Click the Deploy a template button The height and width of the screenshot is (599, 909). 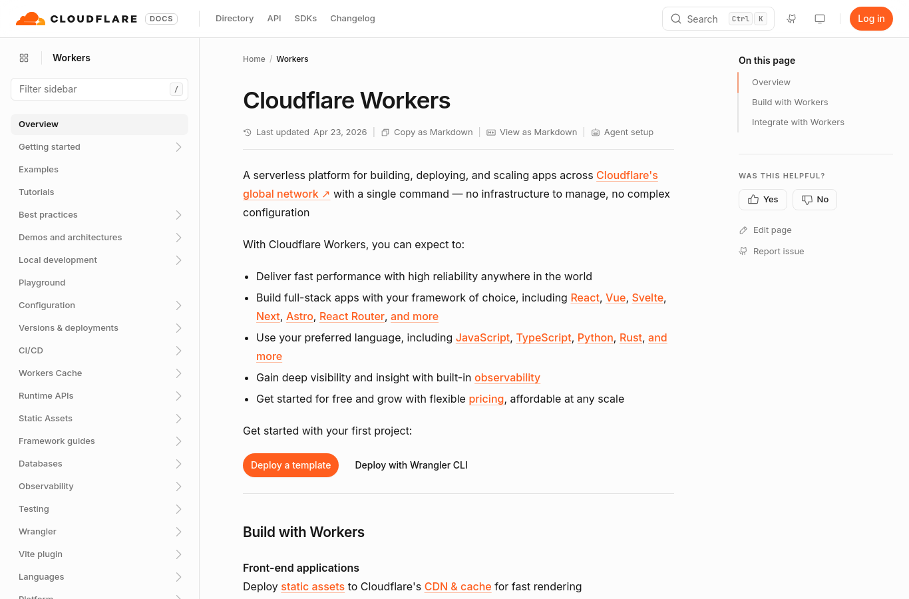pyautogui.click(x=291, y=465)
